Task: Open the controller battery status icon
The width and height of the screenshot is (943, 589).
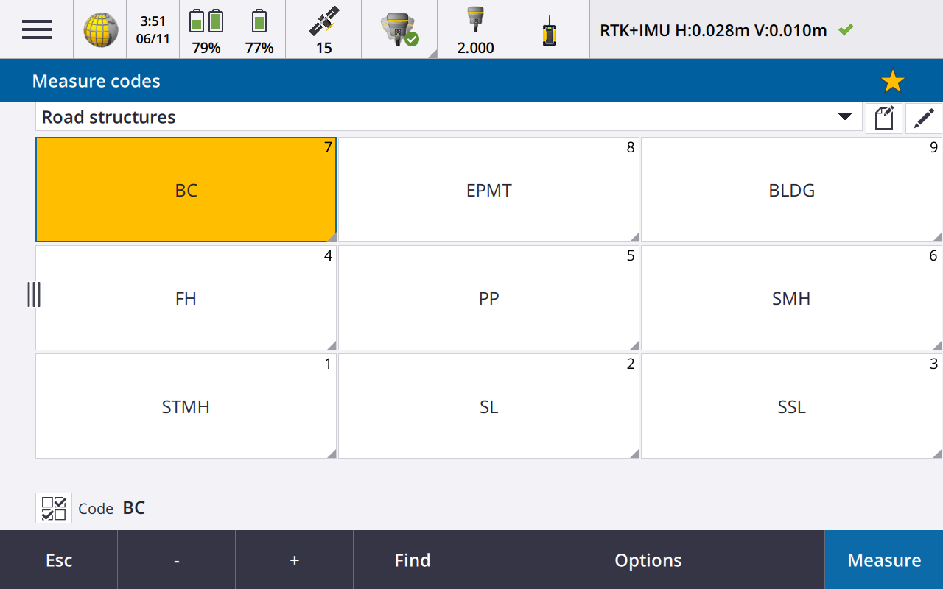Action: point(206,29)
